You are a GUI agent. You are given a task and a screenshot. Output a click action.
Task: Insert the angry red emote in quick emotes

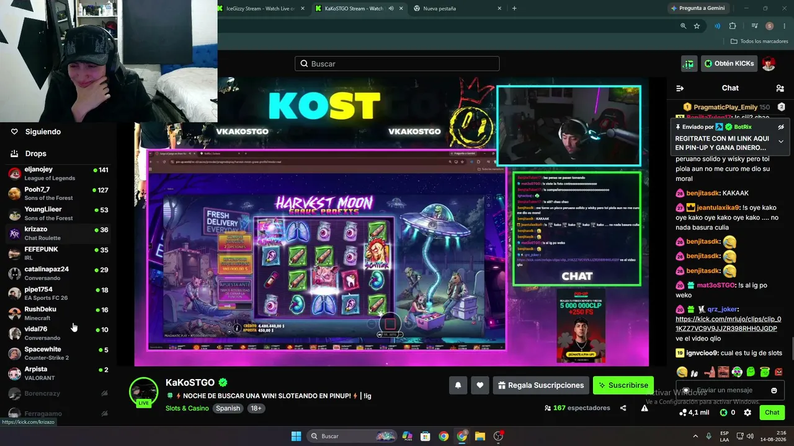coord(778,372)
